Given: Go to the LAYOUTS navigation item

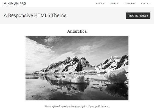Looking at the screenshot, I should click(x=114, y=4).
